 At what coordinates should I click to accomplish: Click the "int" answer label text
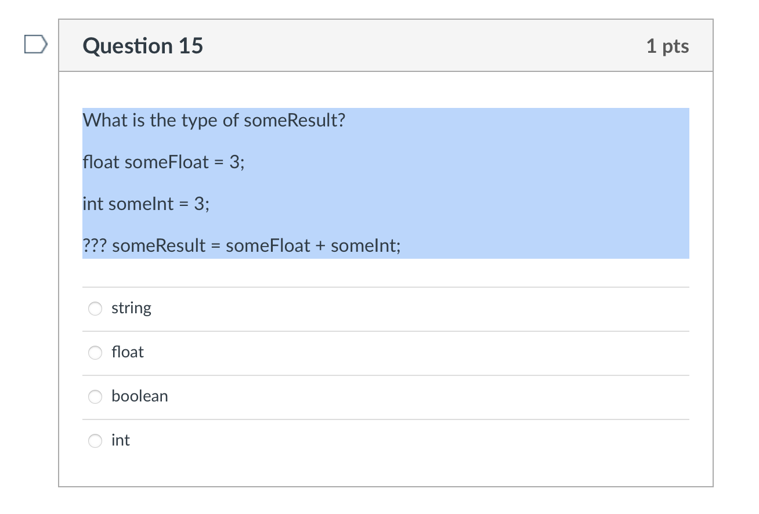121,440
